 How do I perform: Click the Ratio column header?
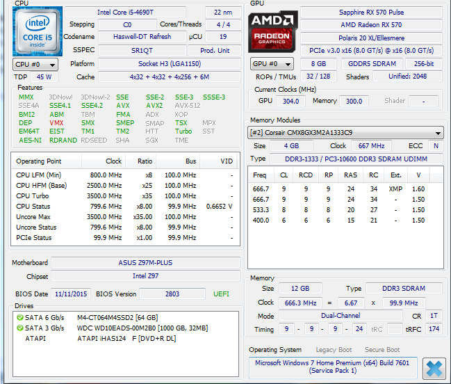pos(141,161)
